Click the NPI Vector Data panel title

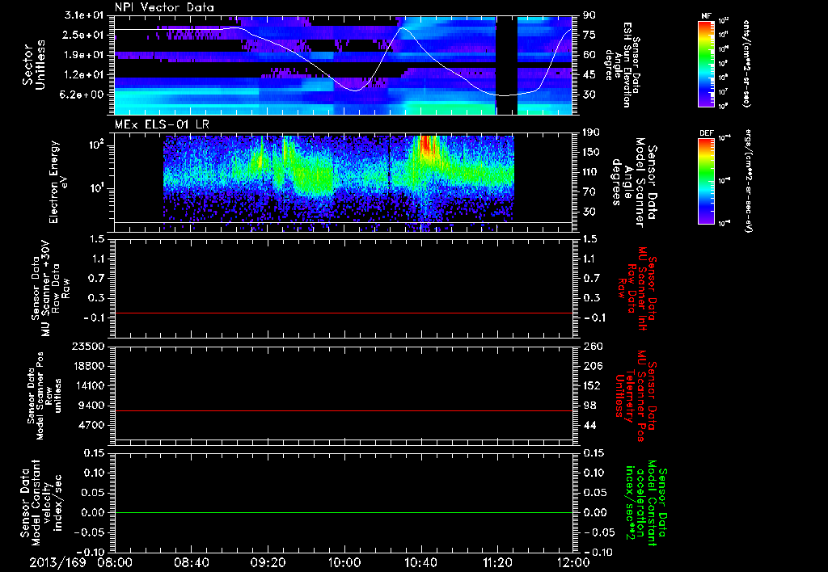pyautogui.click(x=165, y=7)
